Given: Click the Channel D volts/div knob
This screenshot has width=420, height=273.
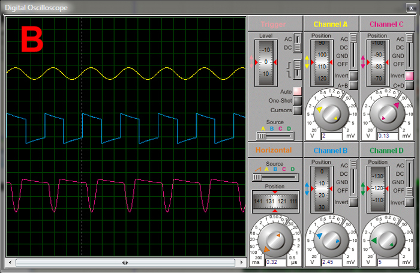Looking at the screenshot, I should [x=387, y=240].
